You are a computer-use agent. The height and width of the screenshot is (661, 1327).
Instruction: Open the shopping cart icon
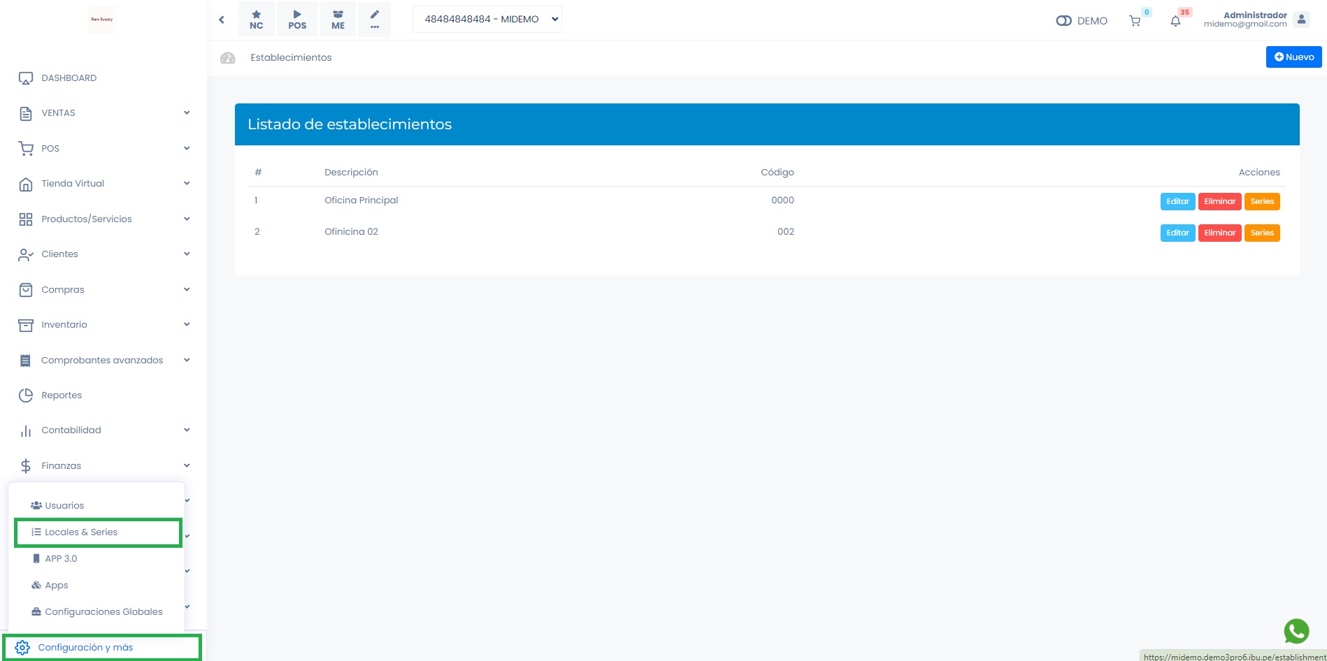coord(1135,21)
